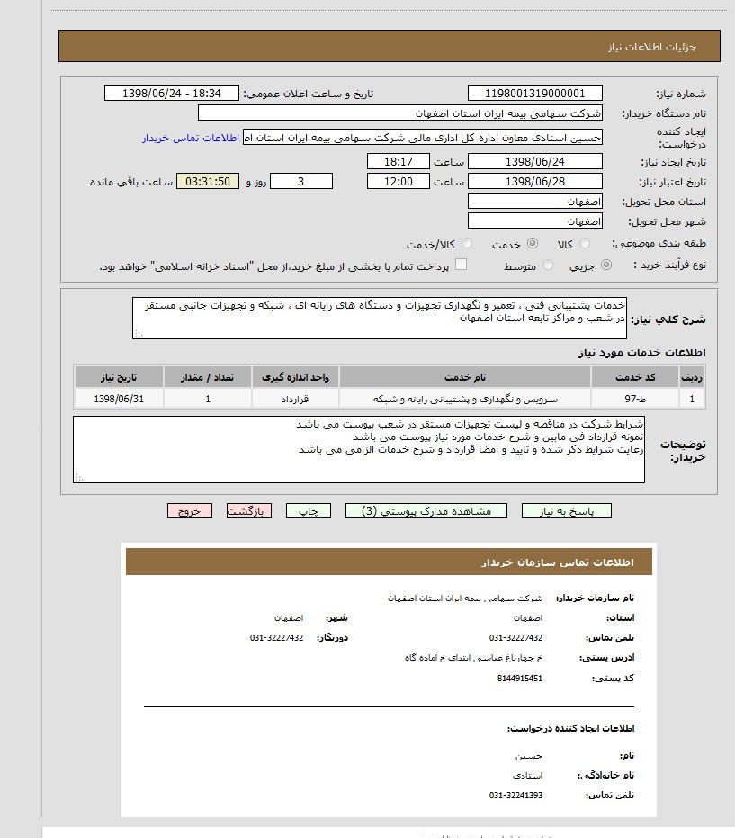Click the خروج exit button

[189, 510]
